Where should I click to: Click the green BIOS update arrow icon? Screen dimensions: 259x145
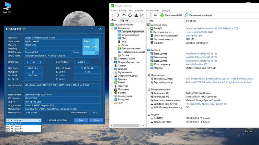pos(162,15)
